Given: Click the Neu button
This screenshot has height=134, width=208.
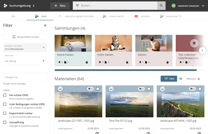Looking at the screenshot, I should [60, 6].
